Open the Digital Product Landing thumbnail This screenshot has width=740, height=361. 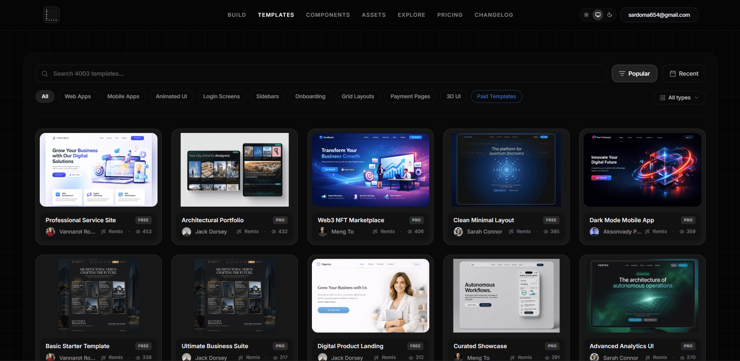coord(370,296)
